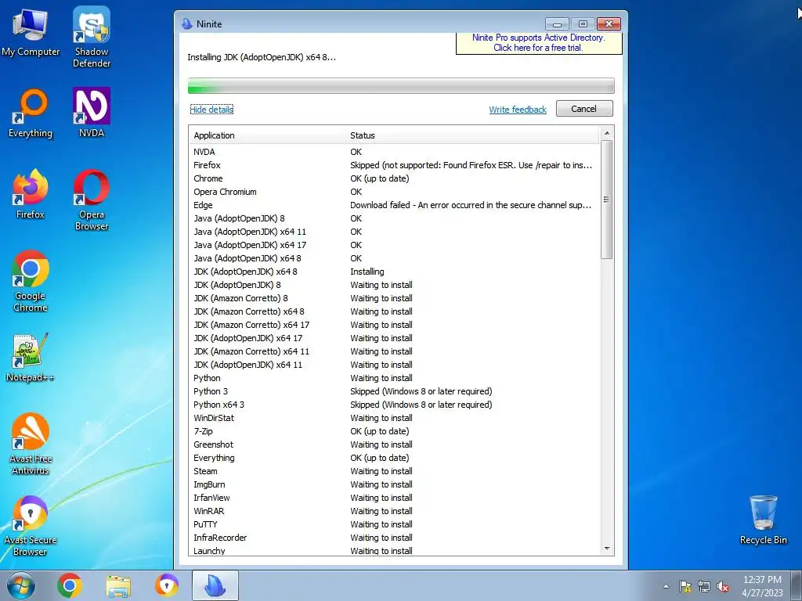Select the JDK (Amazon Corretto) 8 row

tap(394, 298)
